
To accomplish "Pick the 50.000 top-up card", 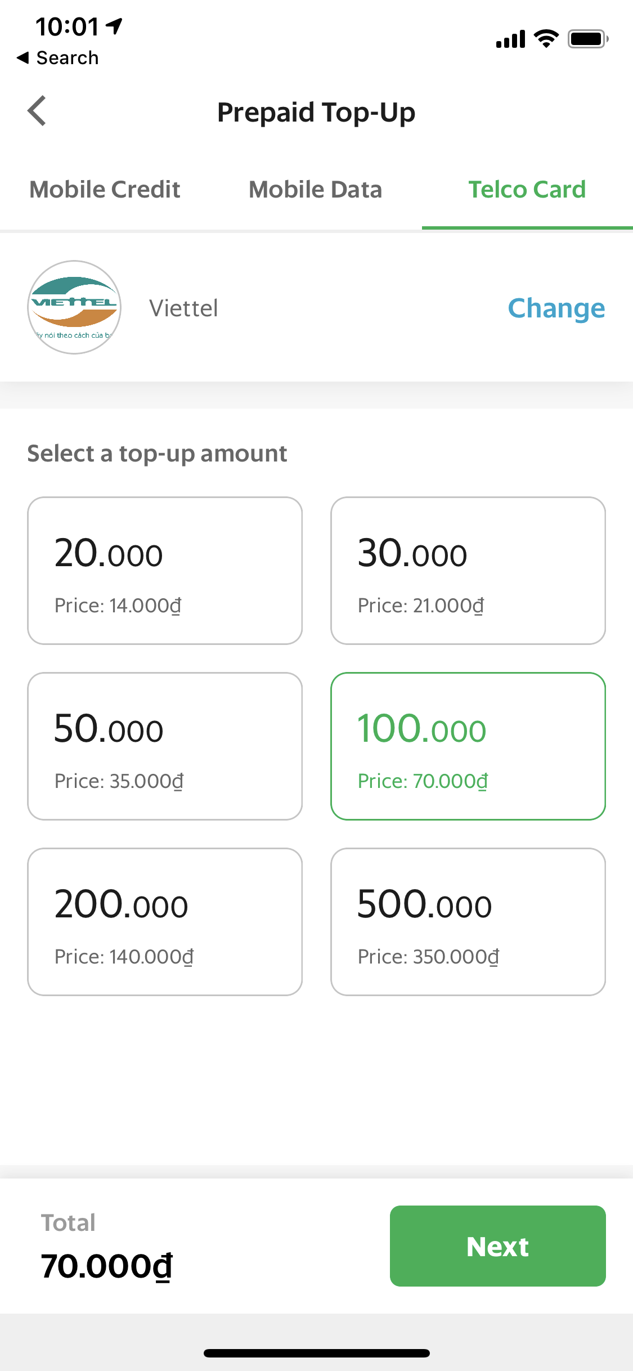I will tap(165, 746).
